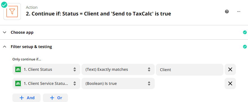Collapse the Filter setup & testing section

(5, 47)
